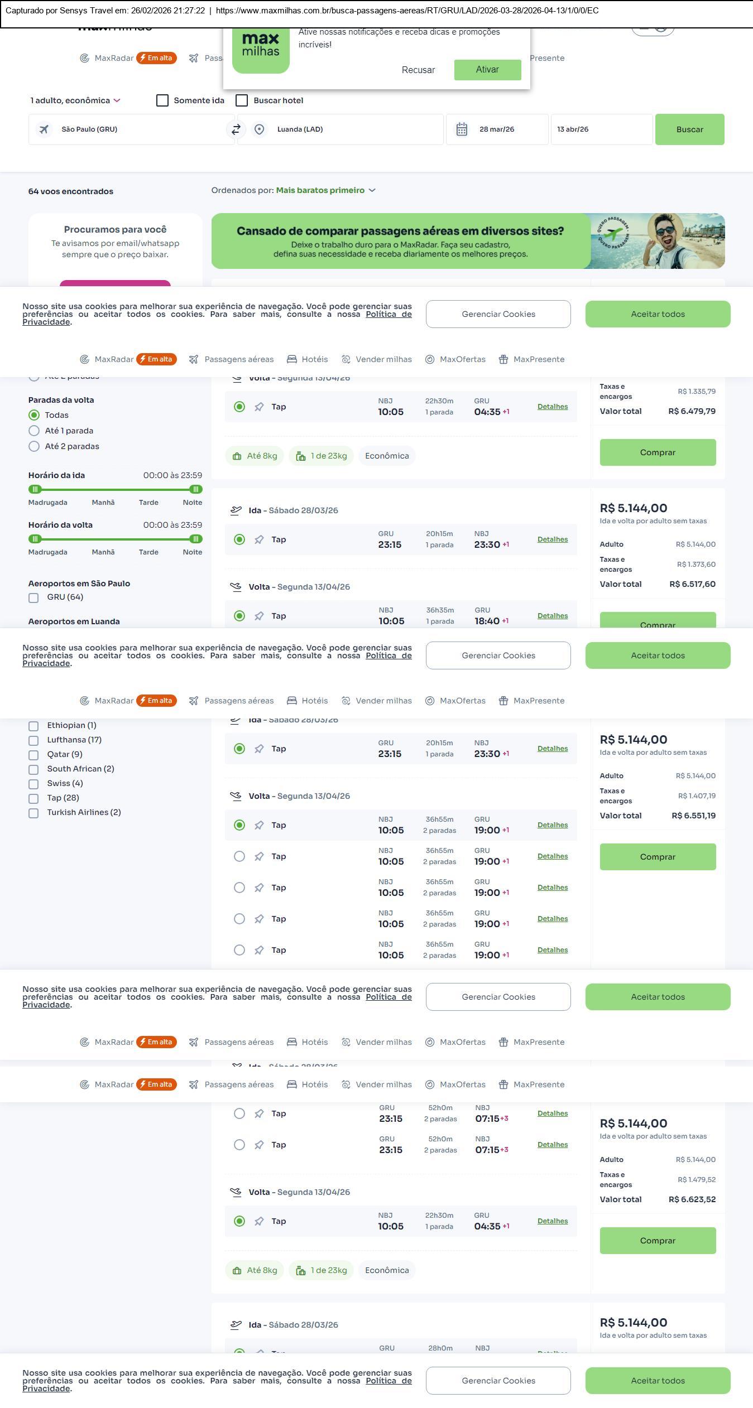Select Até 1 parada for return stops
Viewport: 753px width, 1408px height.
click(x=34, y=431)
